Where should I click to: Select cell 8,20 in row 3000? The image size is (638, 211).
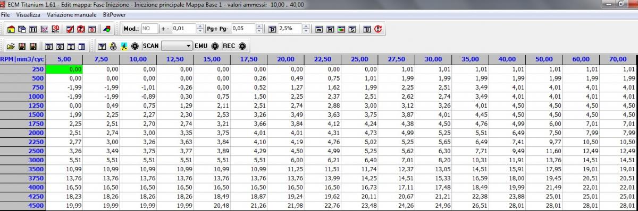pos(433,160)
